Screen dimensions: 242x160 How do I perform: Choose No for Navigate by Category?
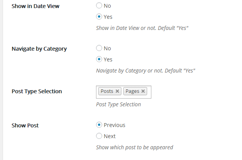[x=99, y=48]
